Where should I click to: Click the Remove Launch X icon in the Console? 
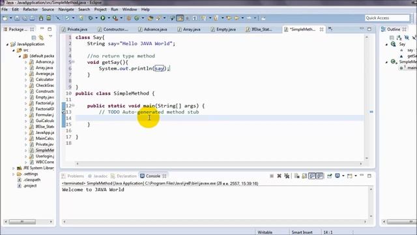pyautogui.click(x=280, y=176)
